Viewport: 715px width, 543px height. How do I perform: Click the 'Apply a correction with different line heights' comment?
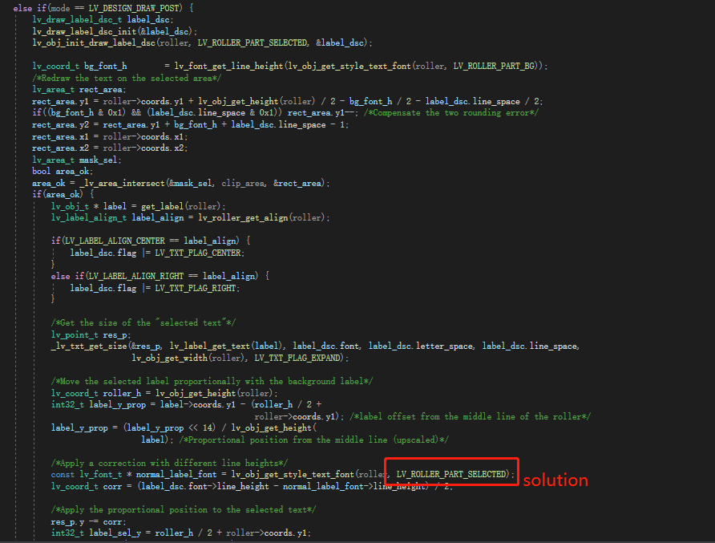pos(169,463)
